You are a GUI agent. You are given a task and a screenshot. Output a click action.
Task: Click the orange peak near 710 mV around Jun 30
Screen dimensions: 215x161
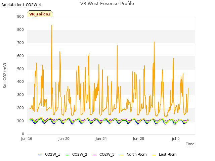pos(154,42)
